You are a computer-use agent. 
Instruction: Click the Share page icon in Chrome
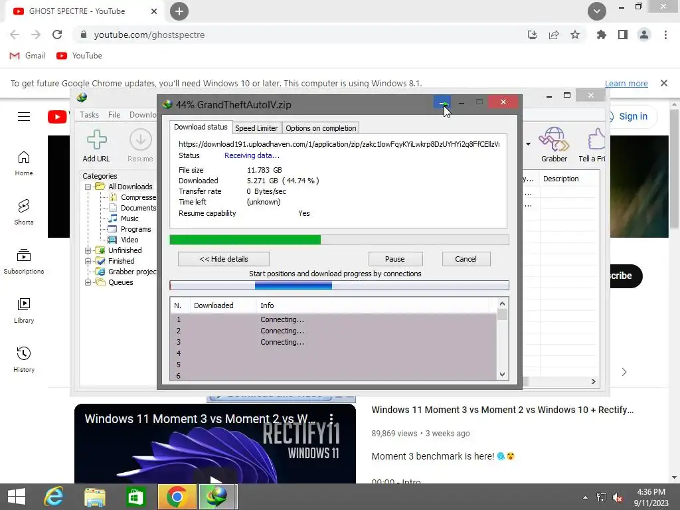point(554,35)
